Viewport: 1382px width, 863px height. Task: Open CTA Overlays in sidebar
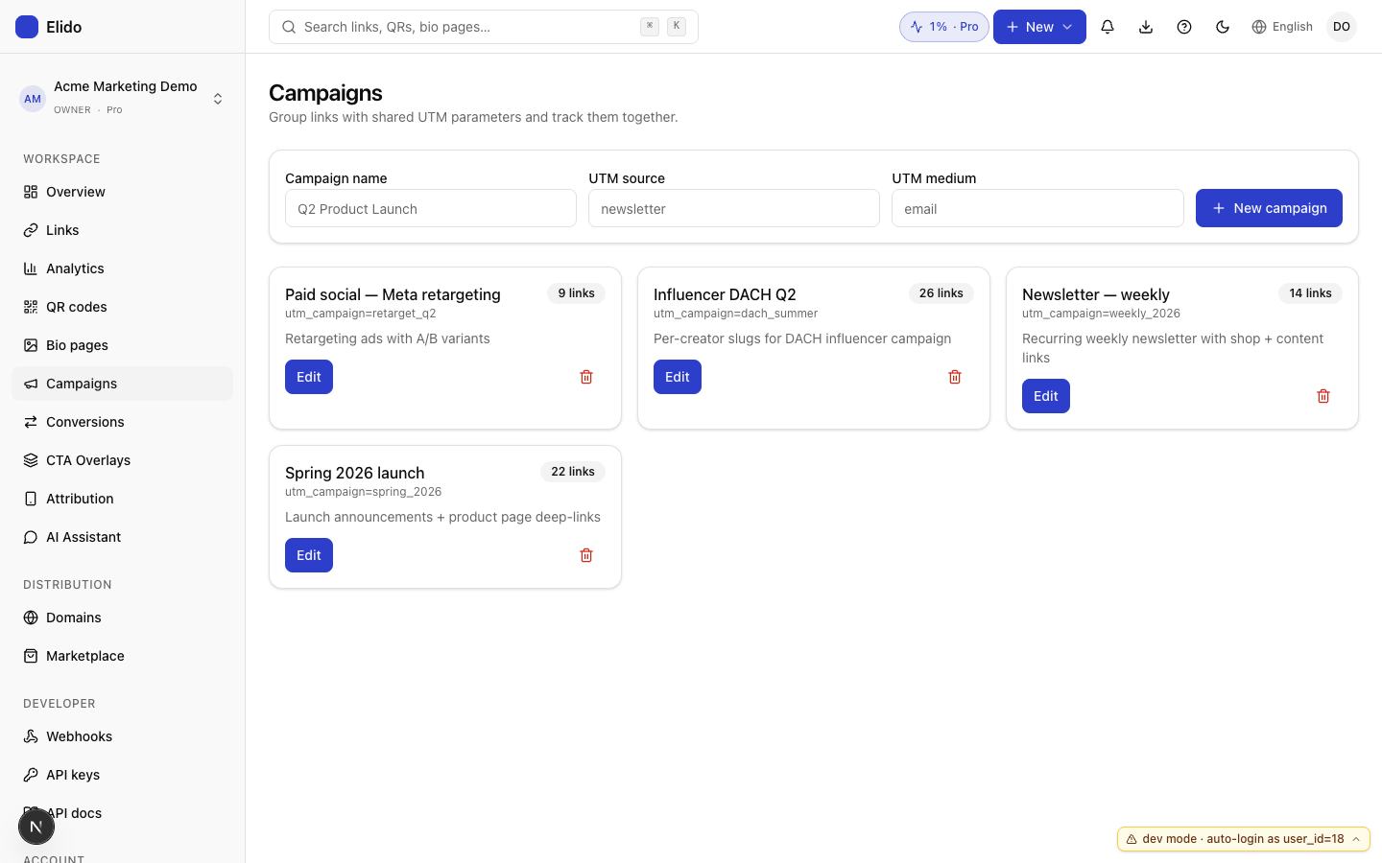point(123,460)
